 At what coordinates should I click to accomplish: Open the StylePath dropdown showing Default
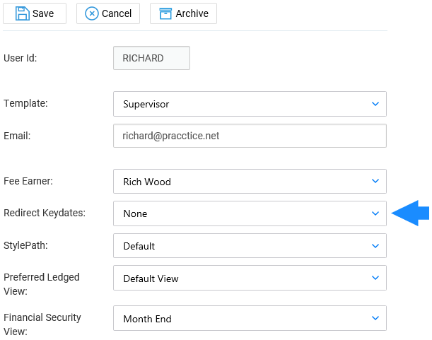tap(250, 246)
